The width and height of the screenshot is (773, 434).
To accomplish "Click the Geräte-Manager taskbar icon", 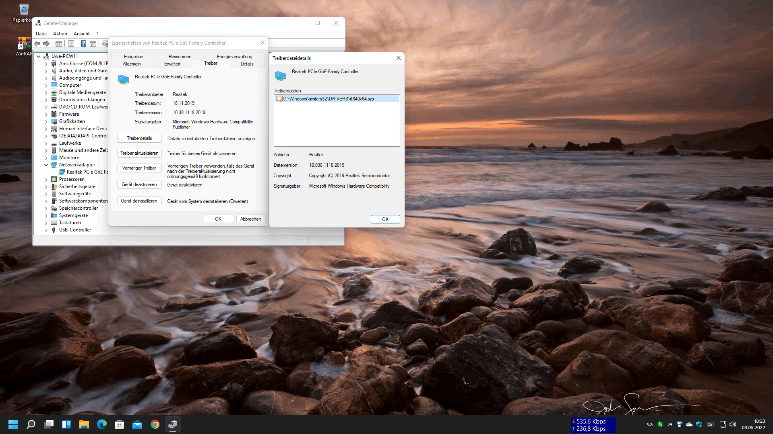I will (x=173, y=424).
